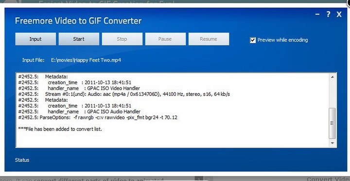Click the GPAC ISO Audio Handler line

pos(79,112)
